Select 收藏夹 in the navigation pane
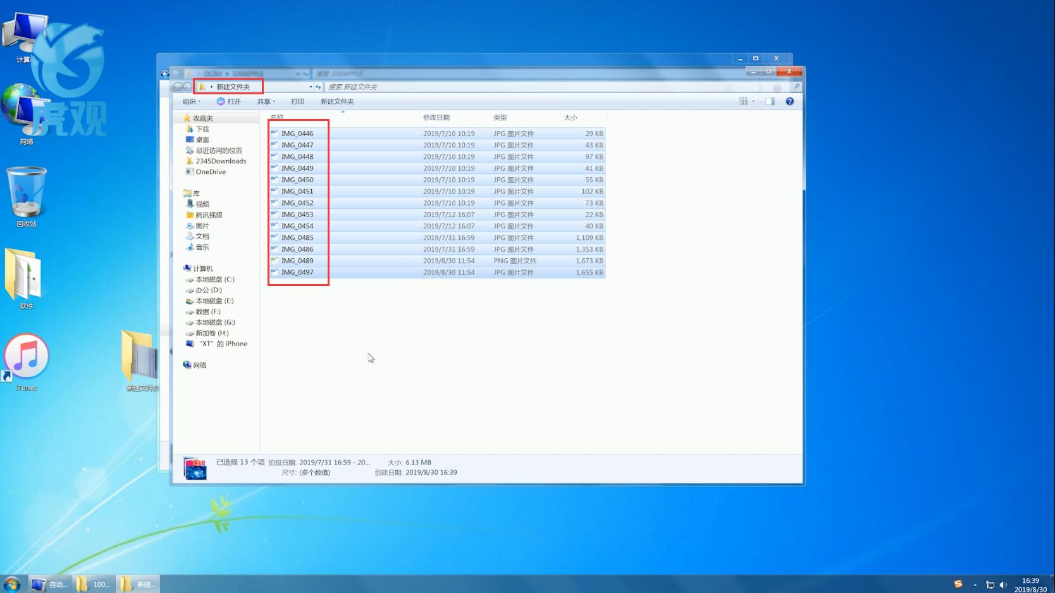 click(203, 118)
